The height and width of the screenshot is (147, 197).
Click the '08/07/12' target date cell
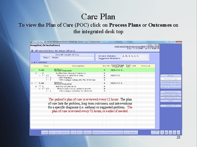(115, 75)
